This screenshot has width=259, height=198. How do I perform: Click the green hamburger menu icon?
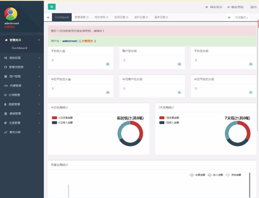coord(52,7)
